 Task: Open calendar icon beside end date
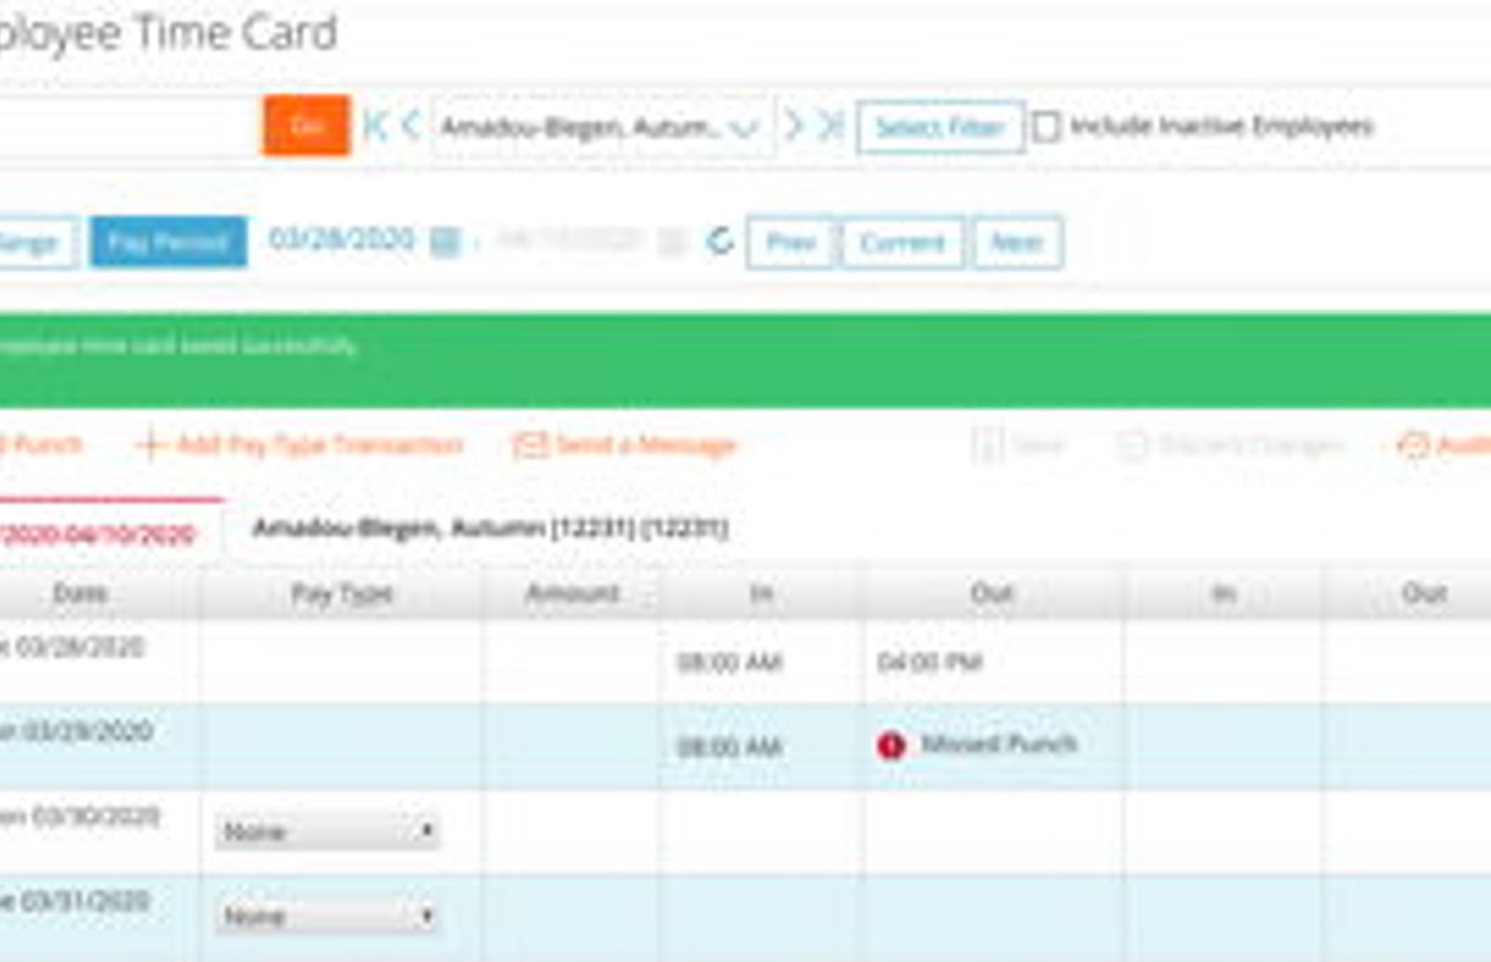coord(671,242)
